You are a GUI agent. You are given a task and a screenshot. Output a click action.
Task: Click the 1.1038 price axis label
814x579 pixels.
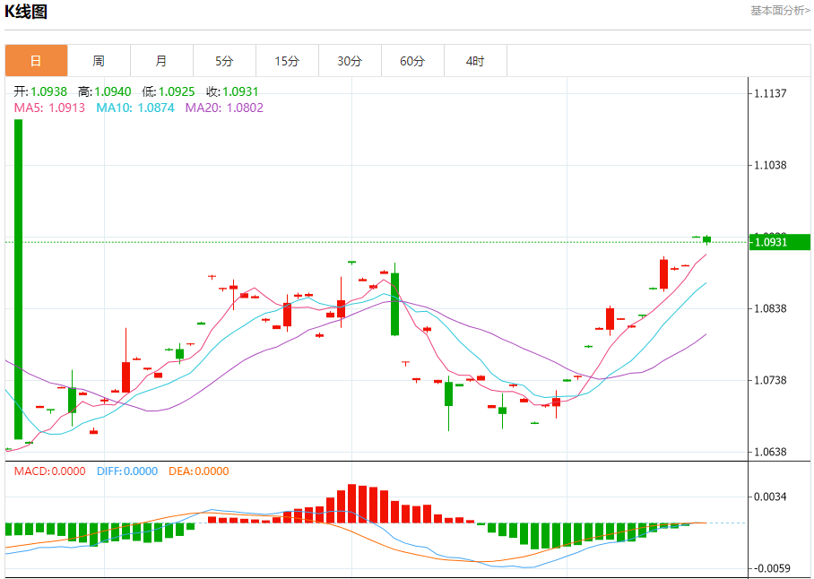pos(770,165)
